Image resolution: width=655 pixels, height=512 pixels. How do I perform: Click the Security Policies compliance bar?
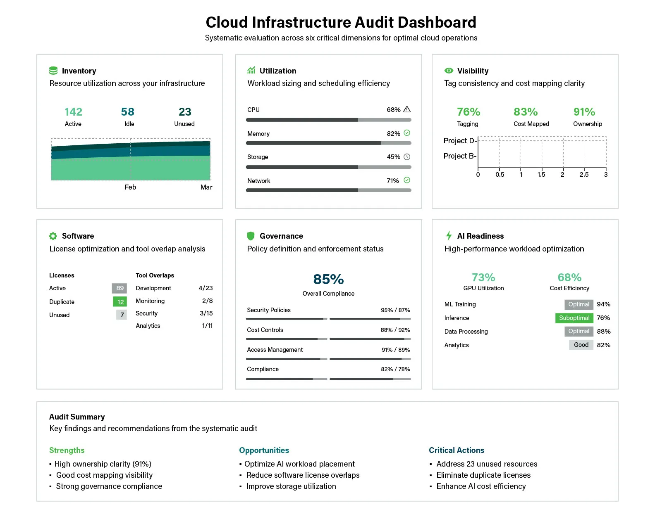(328, 319)
